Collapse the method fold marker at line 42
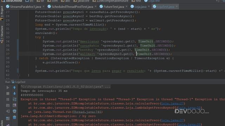The height and width of the screenshot is (126, 225). tap(19, 75)
